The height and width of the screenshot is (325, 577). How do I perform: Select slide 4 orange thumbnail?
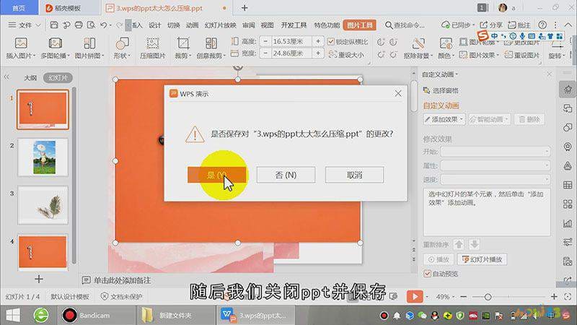point(43,252)
